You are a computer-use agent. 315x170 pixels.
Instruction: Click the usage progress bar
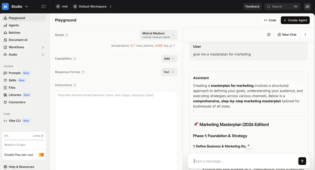(x=24, y=140)
